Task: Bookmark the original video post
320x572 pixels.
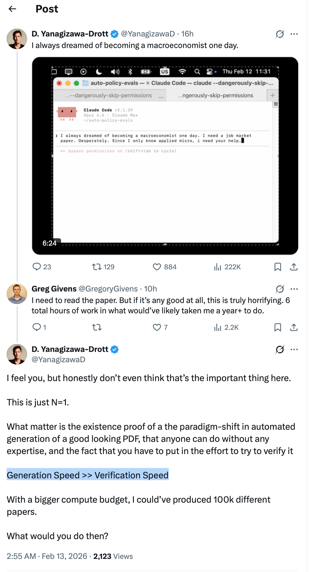Action: point(277,267)
